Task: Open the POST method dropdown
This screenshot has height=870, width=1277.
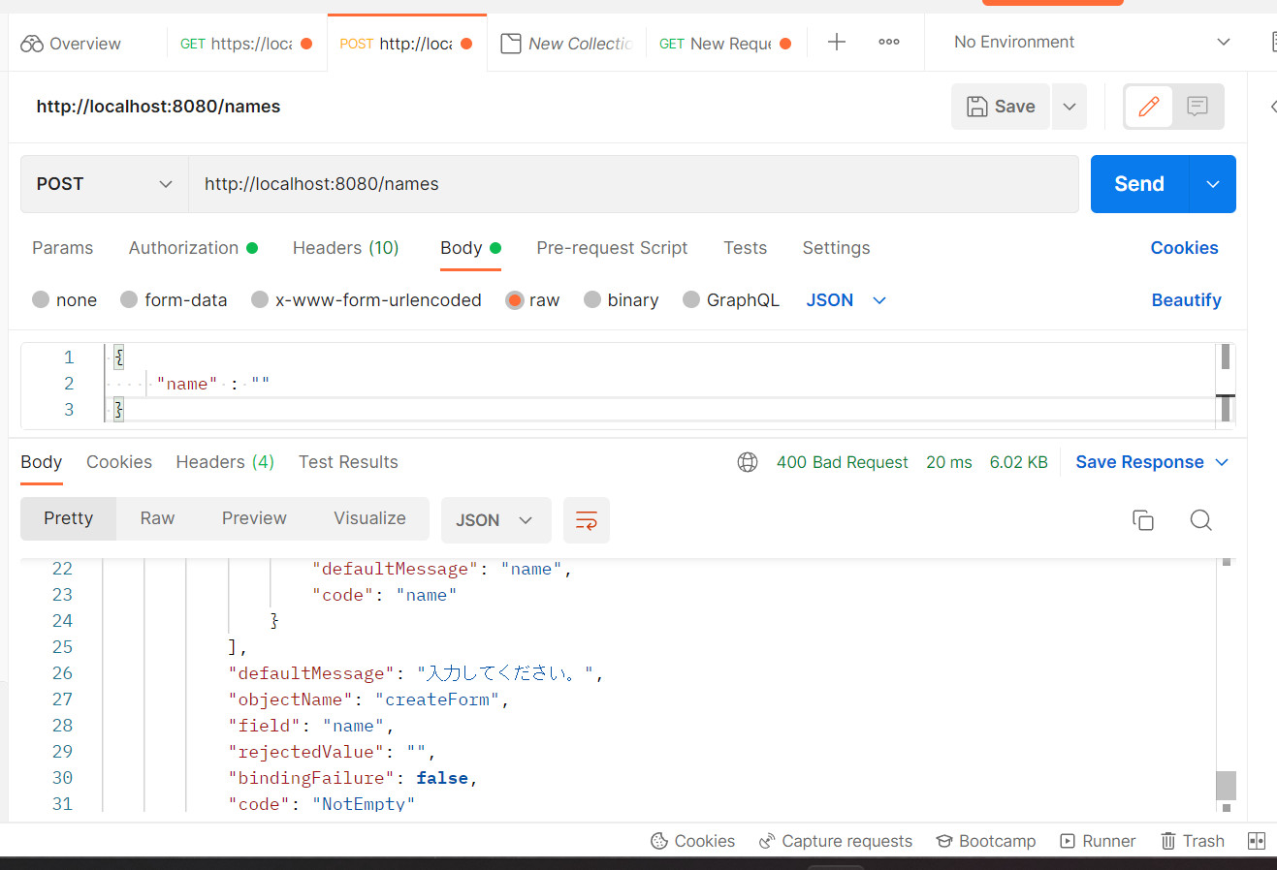Action: tap(103, 183)
